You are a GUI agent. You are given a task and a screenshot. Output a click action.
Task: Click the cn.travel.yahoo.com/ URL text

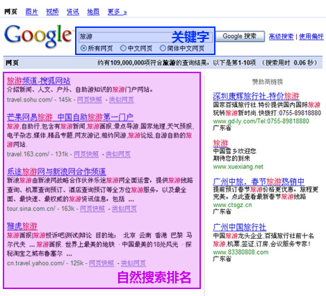click(35, 263)
